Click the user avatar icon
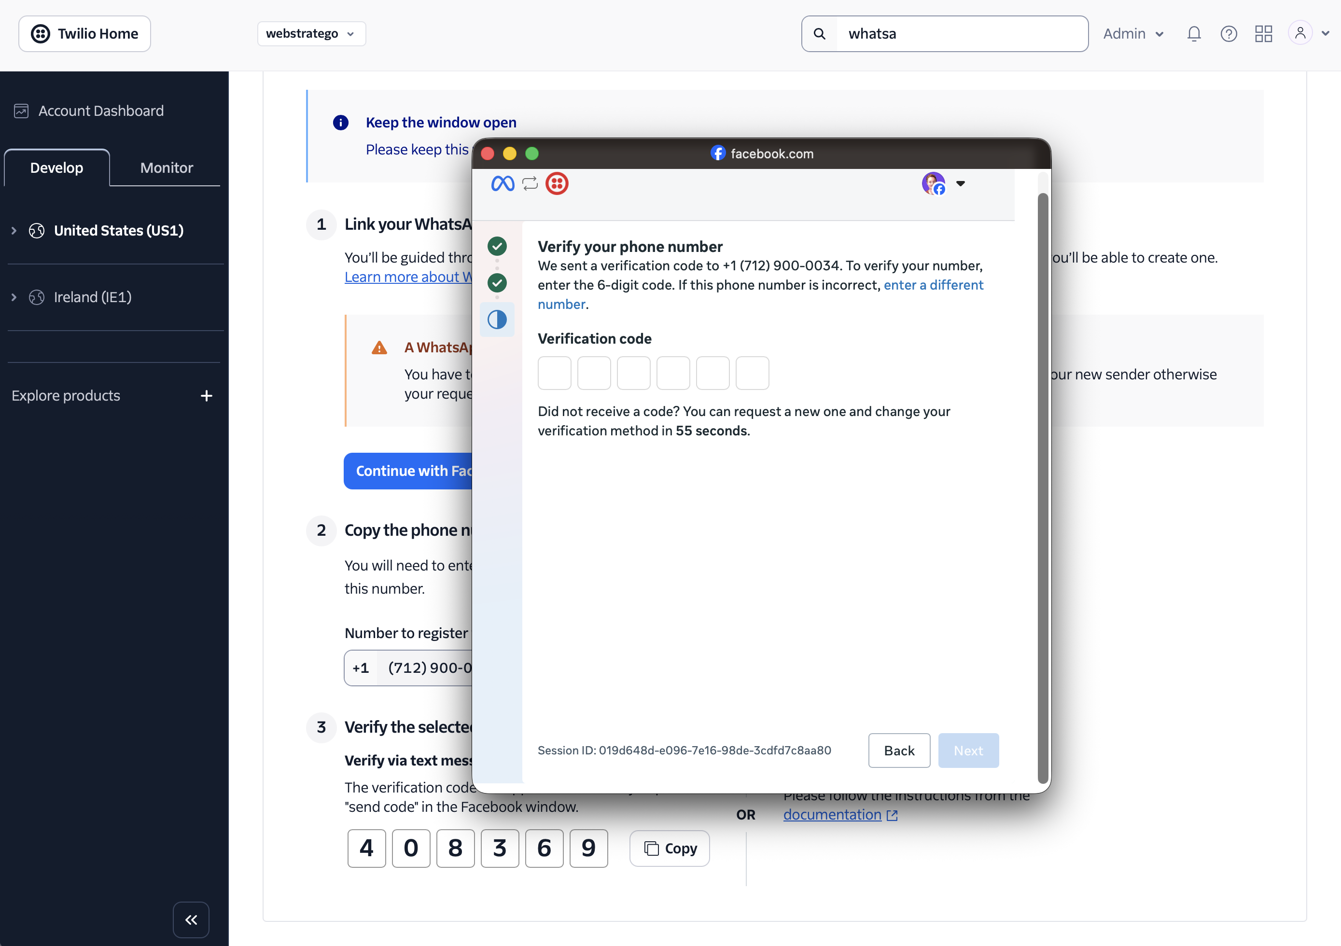 [1300, 33]
